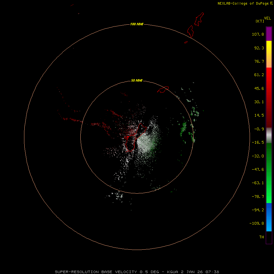The height and width of the screenshot is (274, 274).
Task: Click the Guam island outline at radar center
Action: point(135,137)
